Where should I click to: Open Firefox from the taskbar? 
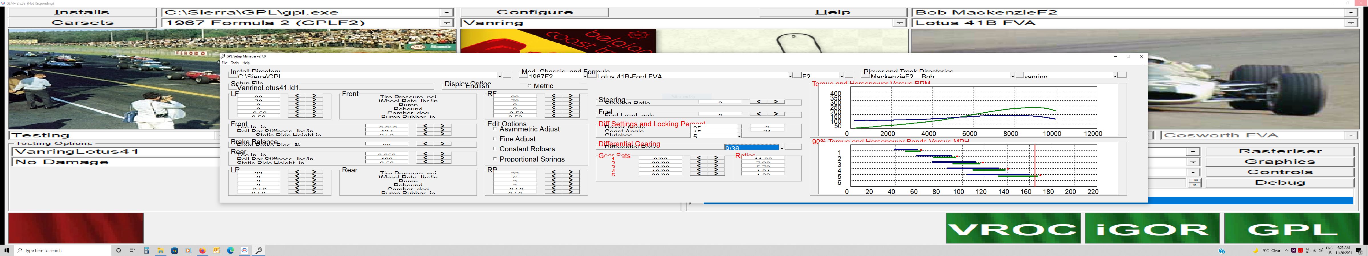pyautogui.click(x=202, y=250)
